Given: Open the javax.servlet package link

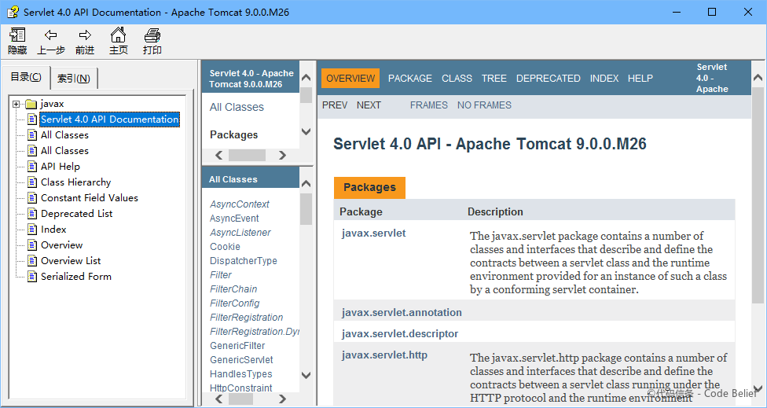Looking at the screenshot, I should coord(374,233).
